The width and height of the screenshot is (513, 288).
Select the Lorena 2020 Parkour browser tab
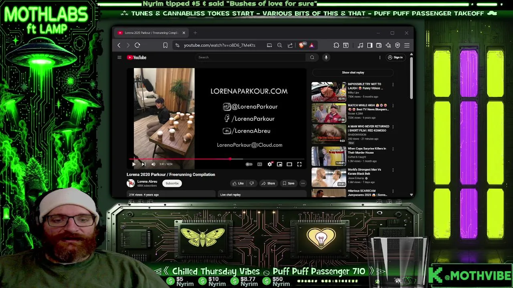[x=151, y=33]
